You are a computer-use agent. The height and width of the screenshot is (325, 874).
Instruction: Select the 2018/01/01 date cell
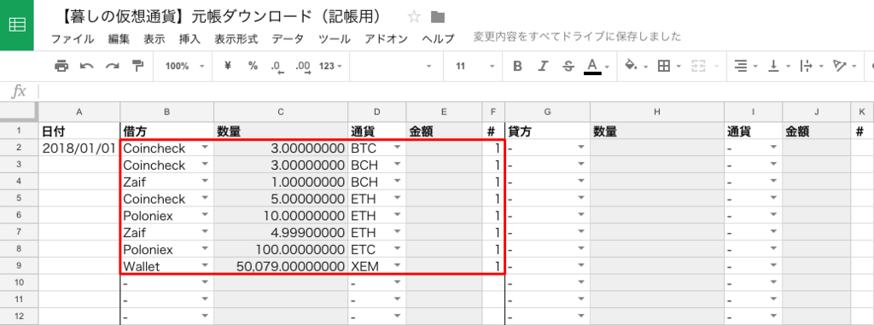(x=79, y=148)
